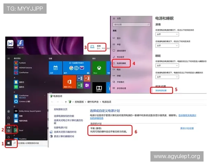207x165 pixels.
Task: Select 声音 Sound in Settings sidebar
Action: (117, 44)
